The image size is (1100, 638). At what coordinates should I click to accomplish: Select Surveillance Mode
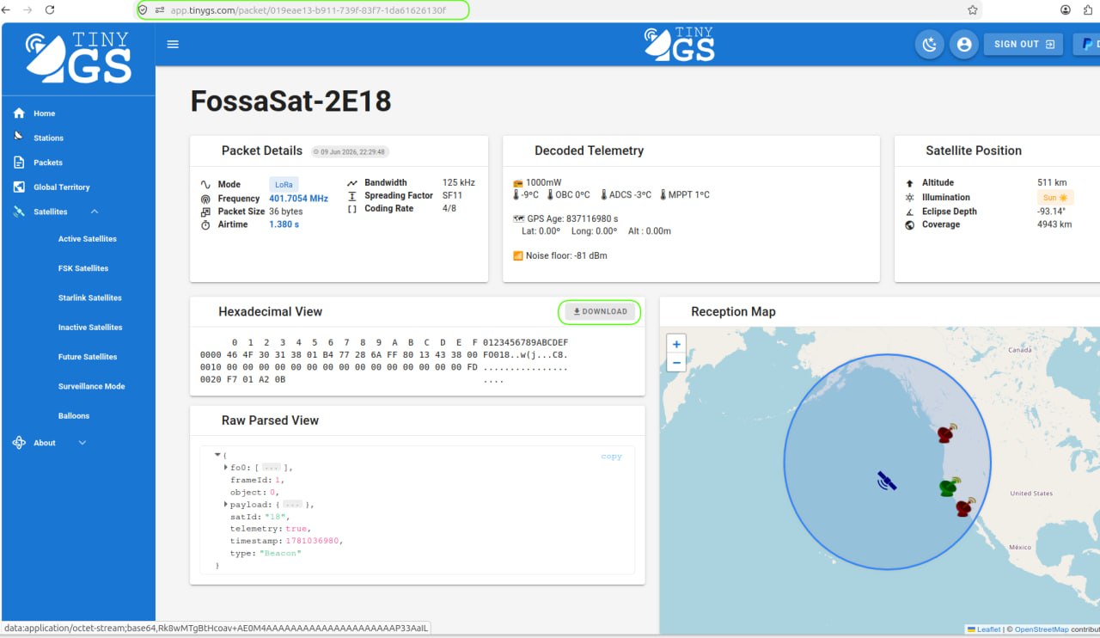tap(91, 386)
